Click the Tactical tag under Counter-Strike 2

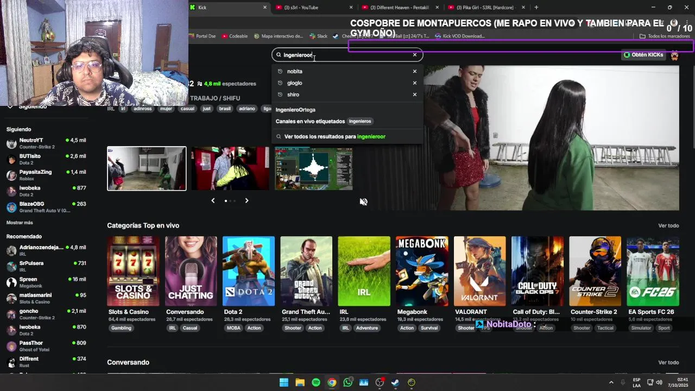pyautogui.click(x=605, y=328)
